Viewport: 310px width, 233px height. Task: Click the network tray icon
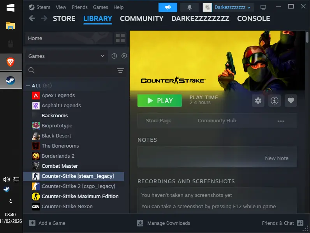coord(16,179)
